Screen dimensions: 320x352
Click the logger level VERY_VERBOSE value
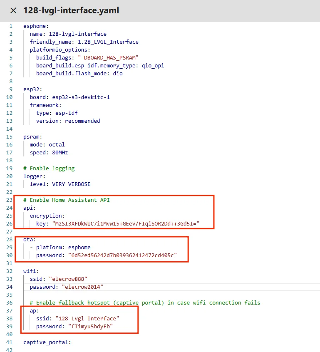[71, 184]
